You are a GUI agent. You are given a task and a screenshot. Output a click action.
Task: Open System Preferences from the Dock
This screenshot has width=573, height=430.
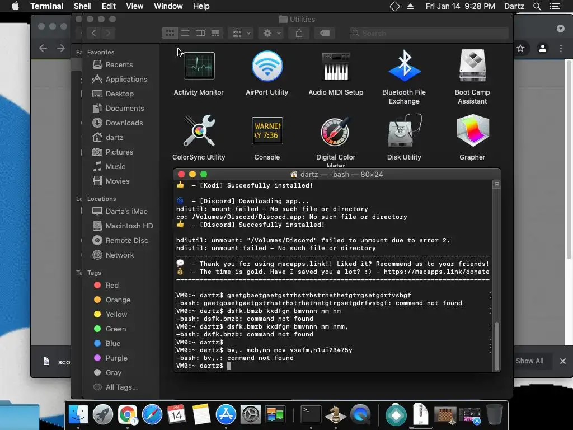(250, 415)
